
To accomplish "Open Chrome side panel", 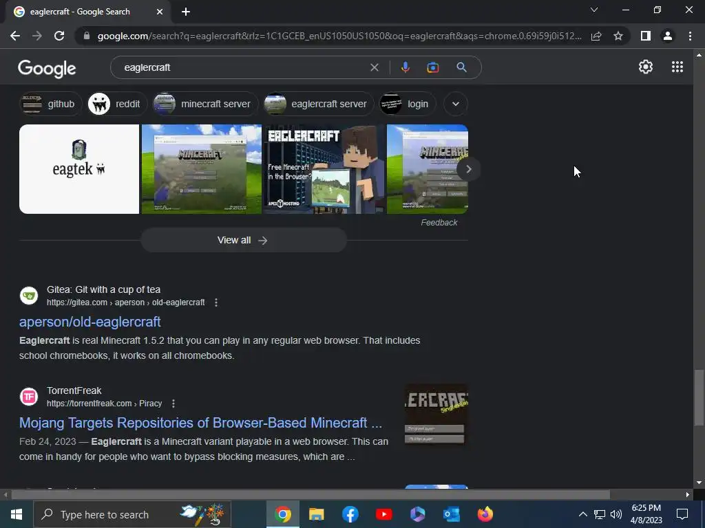I will click(646, 36).
